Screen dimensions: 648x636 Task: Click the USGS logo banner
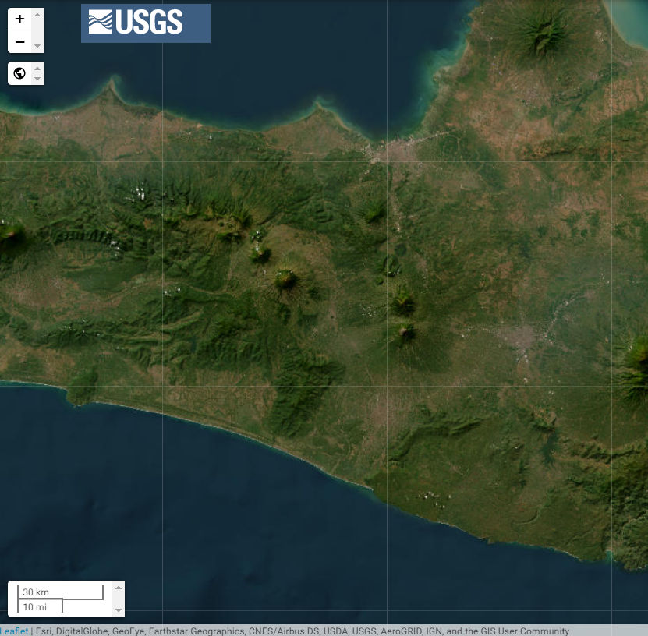[146, 23]
